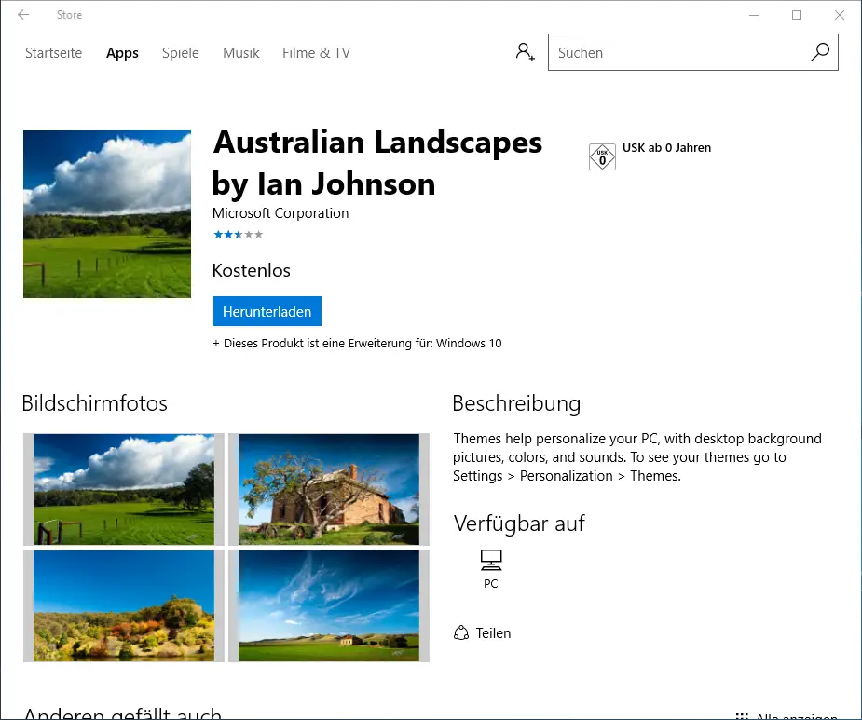Maximize the Store window
The width and height of the screenshot is (862, 720).
(x=797, y=15)
